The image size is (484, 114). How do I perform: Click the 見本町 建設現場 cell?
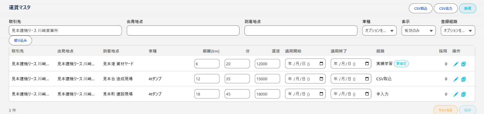[x=118, y=94]
